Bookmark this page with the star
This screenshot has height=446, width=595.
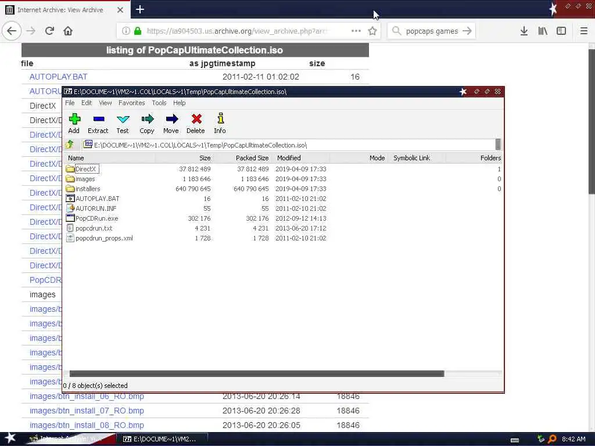point(372,31)
